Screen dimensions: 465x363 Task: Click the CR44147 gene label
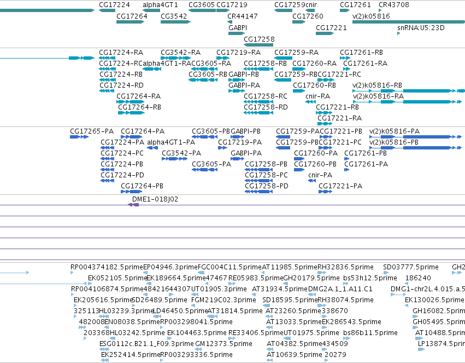[x=242, y=16]
